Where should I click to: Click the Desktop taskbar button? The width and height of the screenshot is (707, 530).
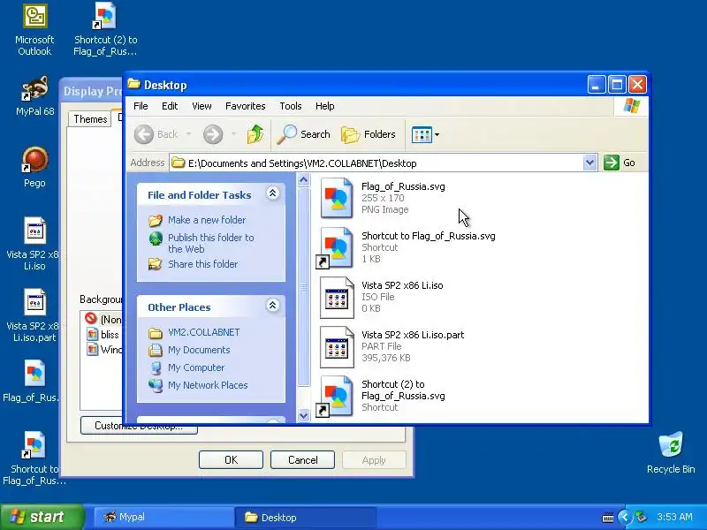(x=305, y=517)
